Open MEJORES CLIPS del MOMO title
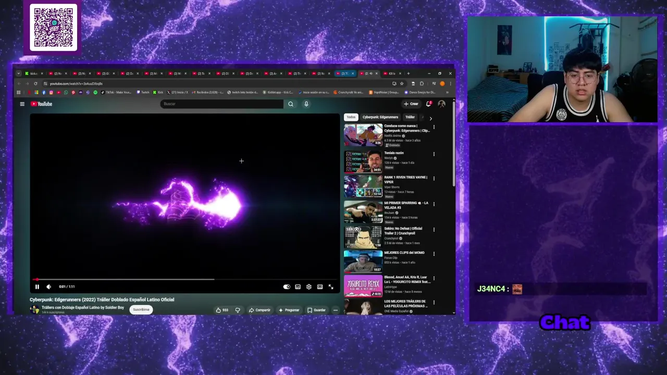Screen dimensions: 667x375 pyautogui.click(x=404, y=253)
